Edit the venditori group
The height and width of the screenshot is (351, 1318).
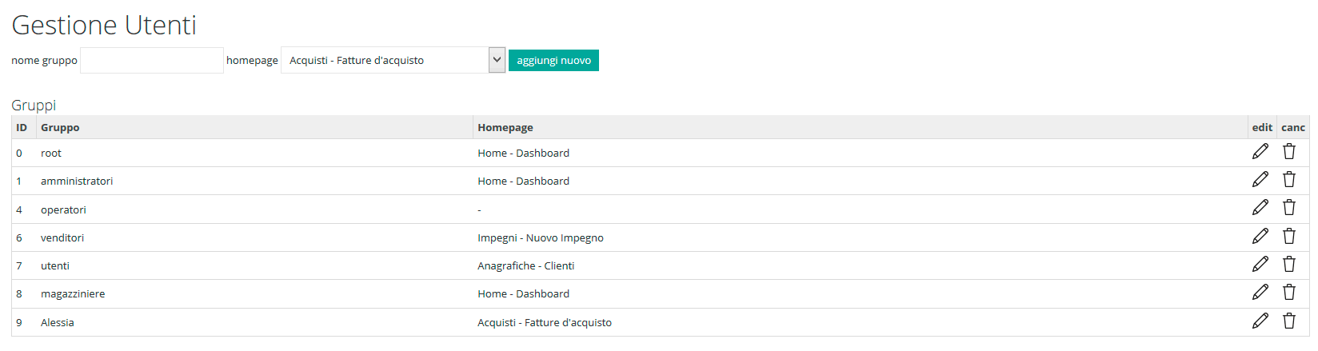[1260, 236]
